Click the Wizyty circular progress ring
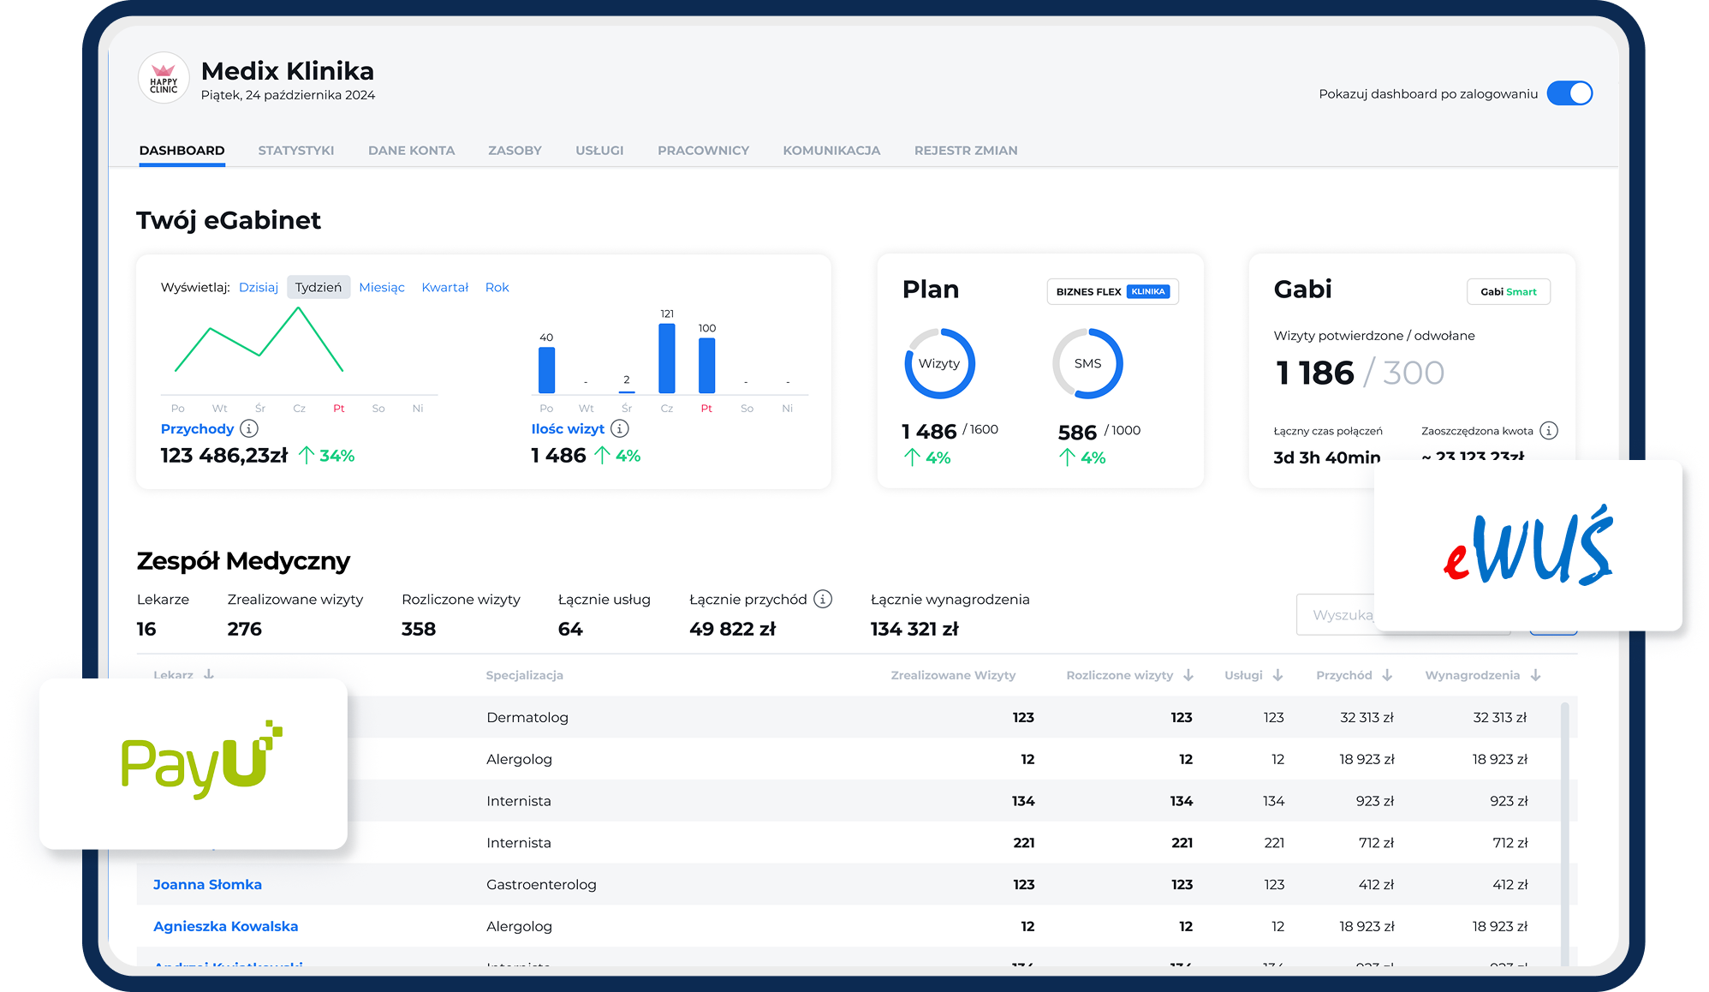Image resolution: width=1709 pixels, height=992 pixels. [x=939, y=363]
